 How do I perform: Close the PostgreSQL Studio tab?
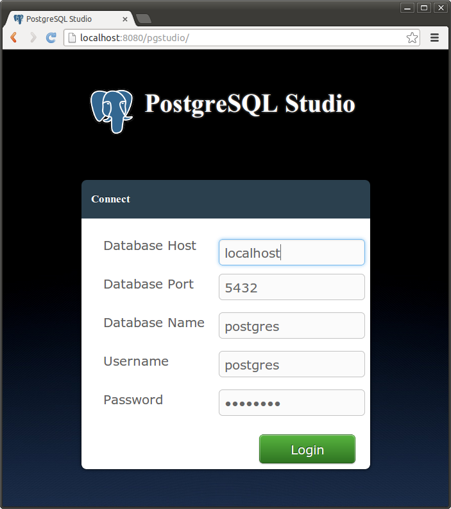(124, 19)
